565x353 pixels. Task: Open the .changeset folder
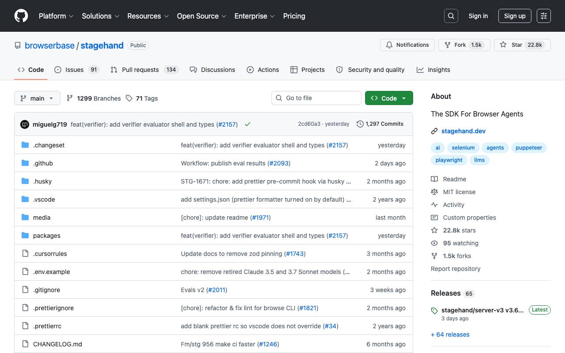pyautogui.click(x=49, y=145)
